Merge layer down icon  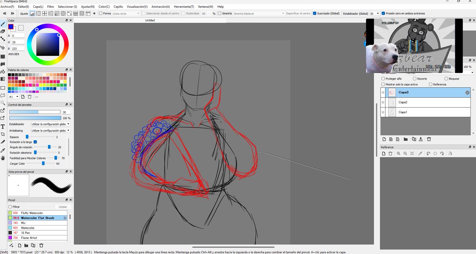click(421, 139)
